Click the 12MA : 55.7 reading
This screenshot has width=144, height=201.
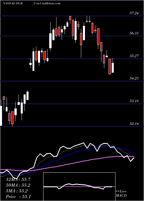(18, 179)
